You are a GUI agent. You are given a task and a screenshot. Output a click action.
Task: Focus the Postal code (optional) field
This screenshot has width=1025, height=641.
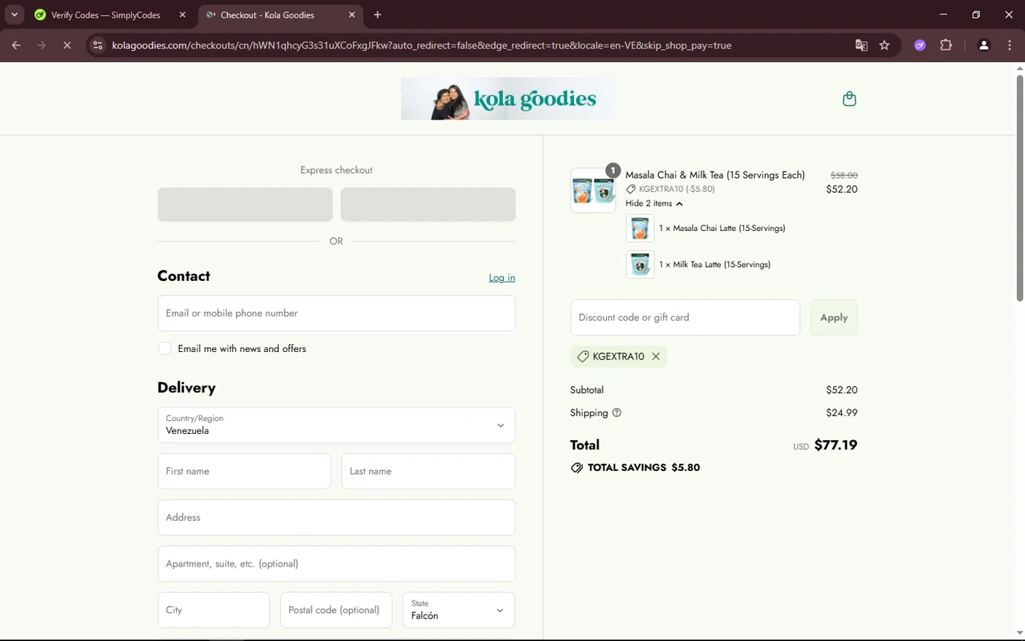point(336,610)
